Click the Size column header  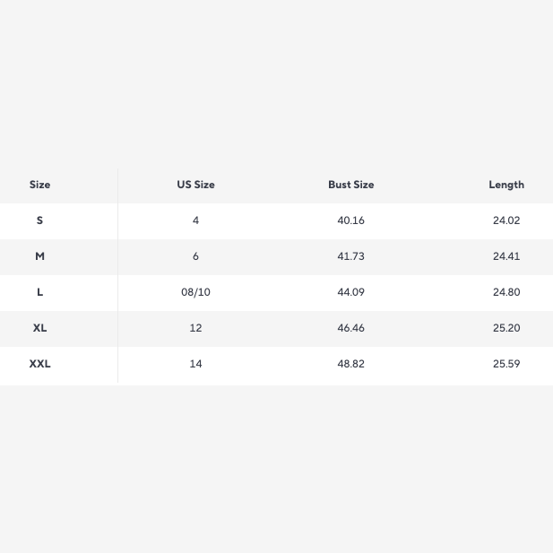39,185
